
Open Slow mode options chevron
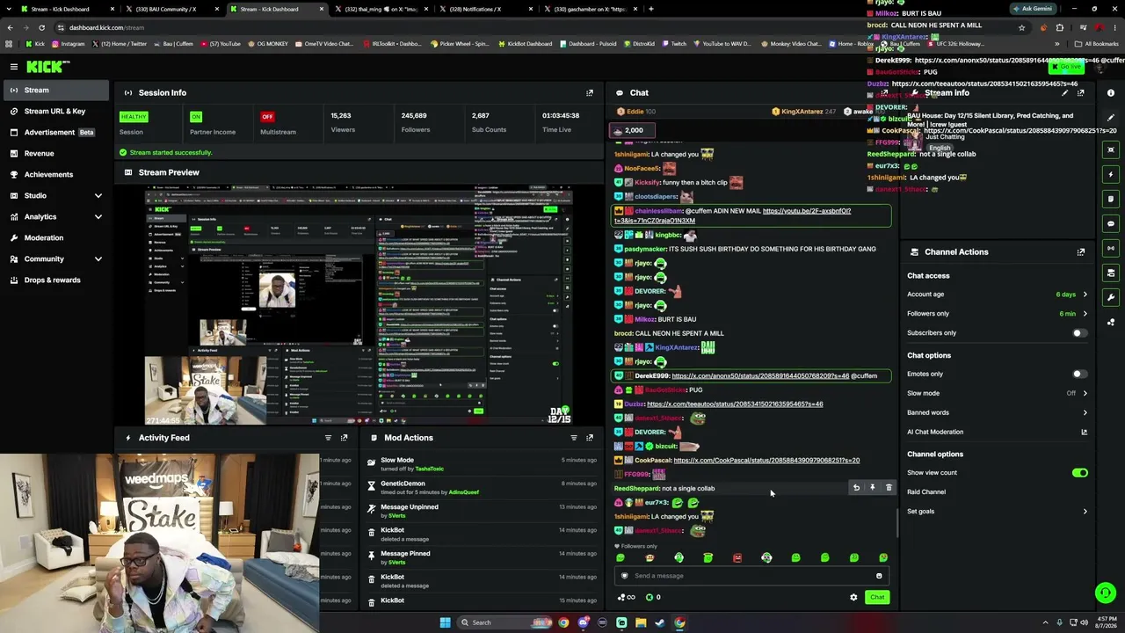tap(1085, 393)
